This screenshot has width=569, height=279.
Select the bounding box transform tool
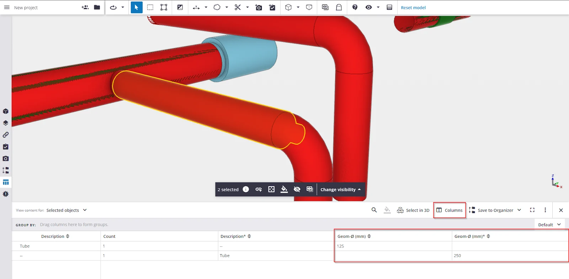click(164, 7)
